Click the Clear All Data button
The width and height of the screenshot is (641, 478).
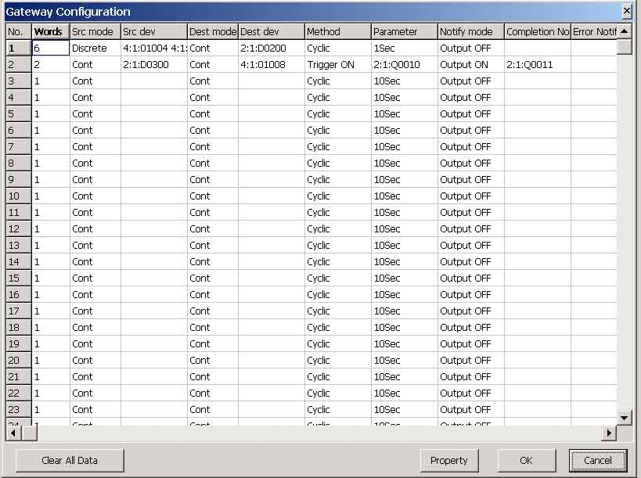coord(70,461)
